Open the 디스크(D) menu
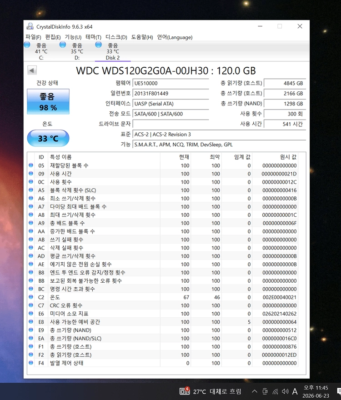 (116, 37)
